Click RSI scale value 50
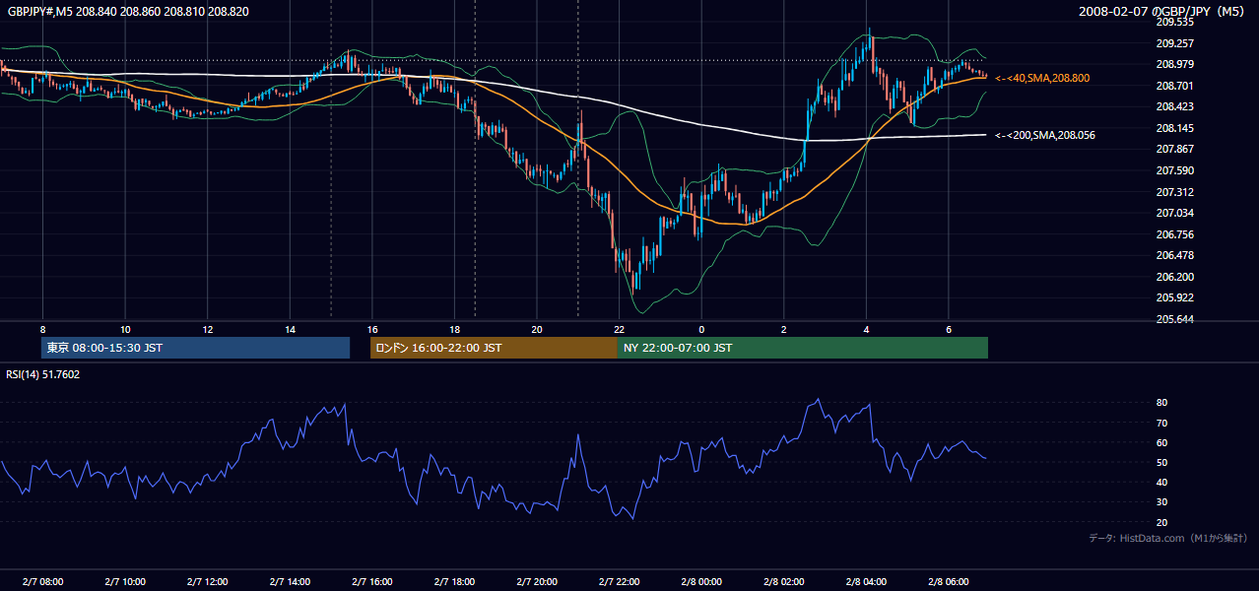The image size is (1259, 591). click(1161, 462)
